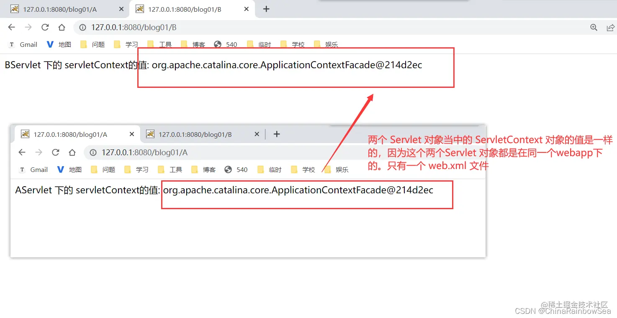This screenshot has width=617, height=318.
Task: Open 工具 folder in lower bookmarks bar
Action: [x=170, y=169]
